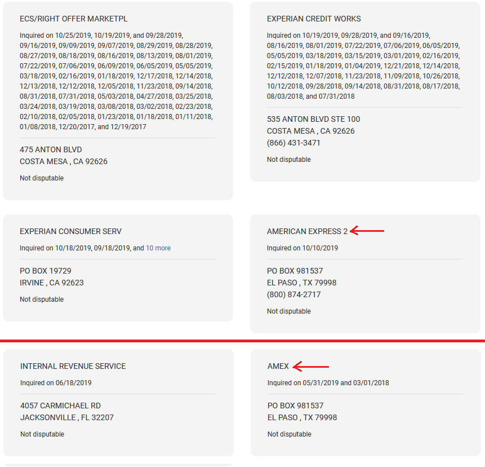This screenshot has width=485, height=467.
Task: Select 'Not disputable' under AMERICAN EXPRESS 2
Action: [x=289, y=311]
